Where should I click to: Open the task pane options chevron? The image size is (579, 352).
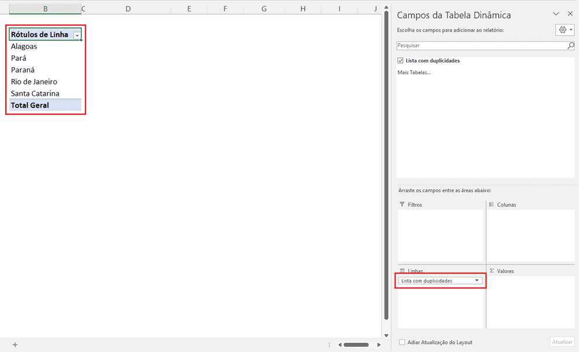(x=556, y=14)
